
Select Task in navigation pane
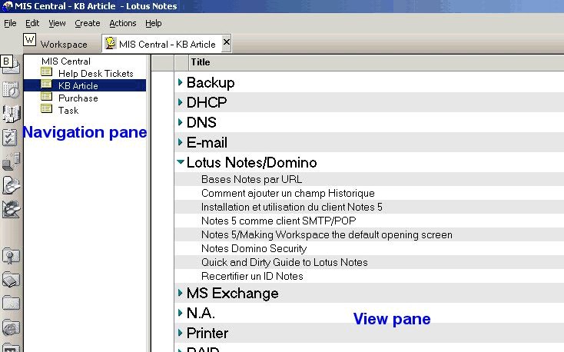tap(68, 110)
